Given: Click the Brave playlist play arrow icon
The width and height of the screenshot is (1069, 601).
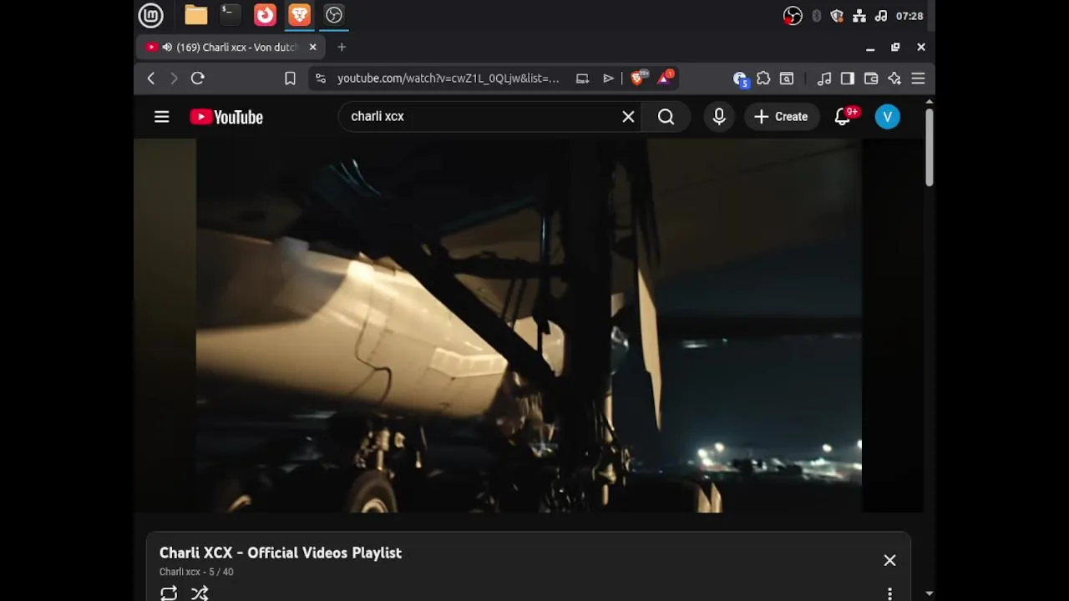Looking at the screenshot, I should [x=608, y=78].
